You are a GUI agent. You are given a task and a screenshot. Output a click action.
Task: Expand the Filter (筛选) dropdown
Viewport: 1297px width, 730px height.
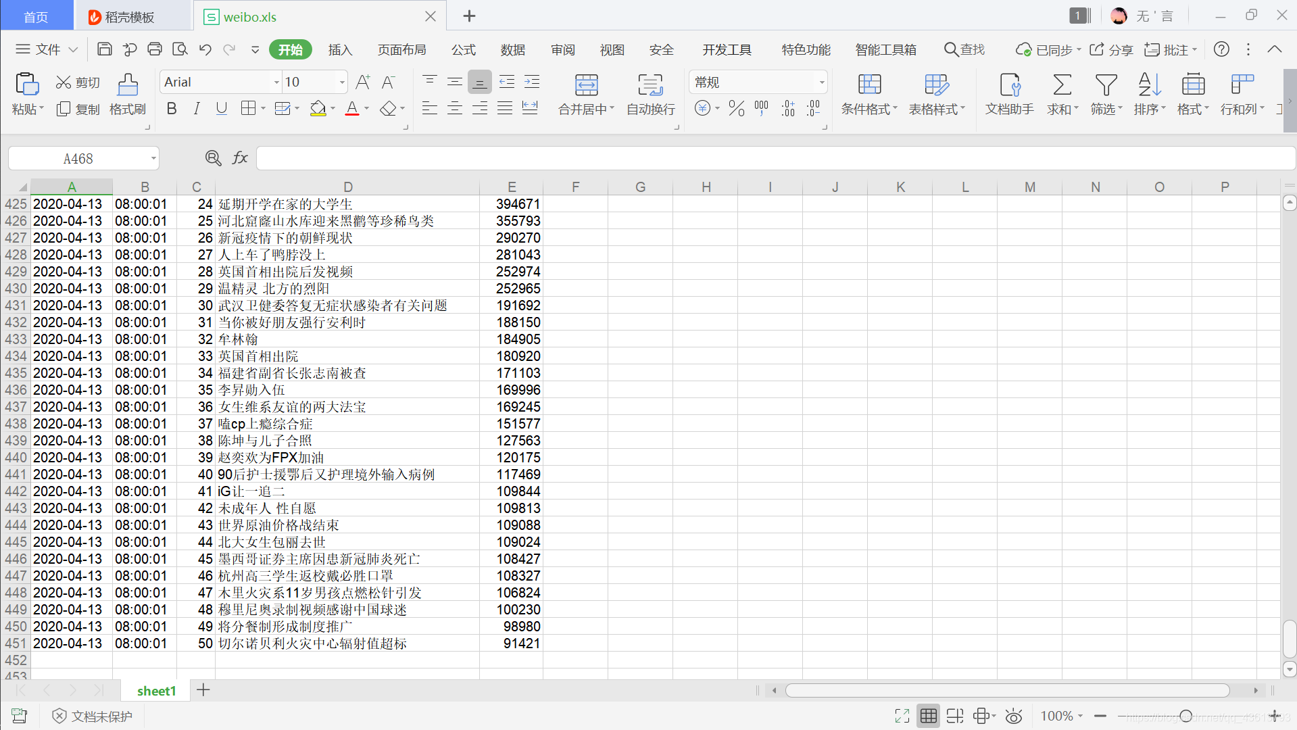pos(1120,109)
